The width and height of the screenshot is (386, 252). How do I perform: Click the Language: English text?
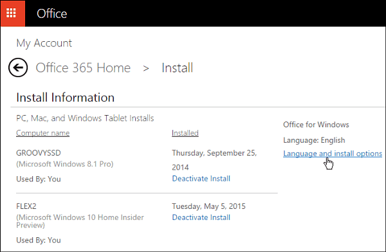314,140
